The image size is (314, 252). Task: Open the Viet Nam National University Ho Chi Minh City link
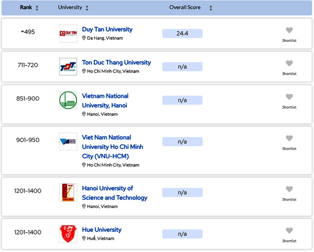tap(112, 147)
